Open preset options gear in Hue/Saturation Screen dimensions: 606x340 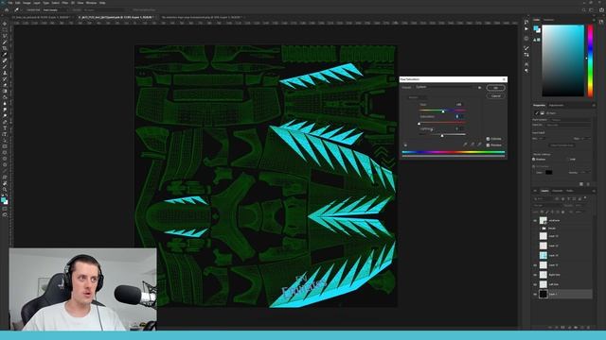point(480,88)
